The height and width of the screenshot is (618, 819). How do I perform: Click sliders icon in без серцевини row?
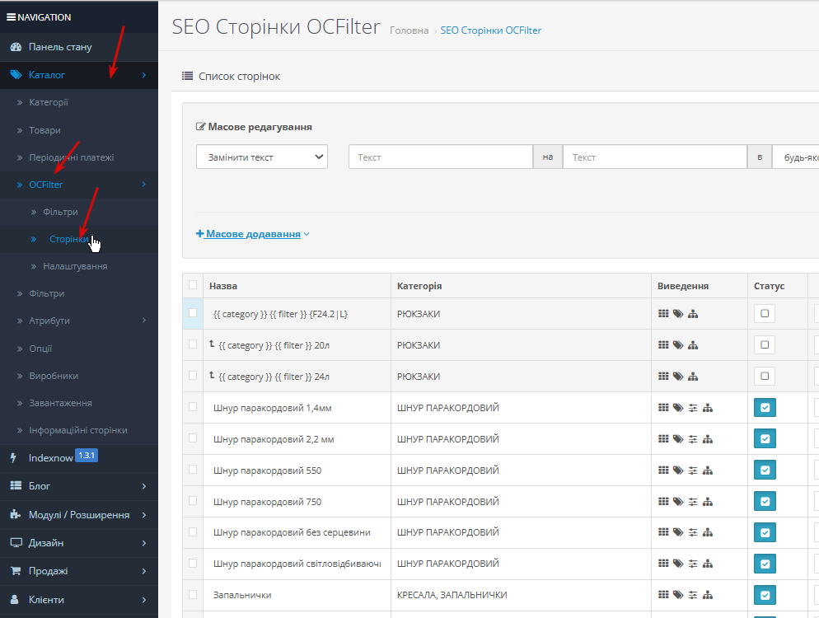[x=693, y=532]
